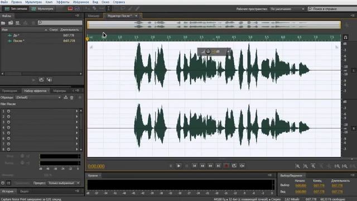357x201 pixels.
Task: Click the save effects preset icon
Action: click(66, 98)
